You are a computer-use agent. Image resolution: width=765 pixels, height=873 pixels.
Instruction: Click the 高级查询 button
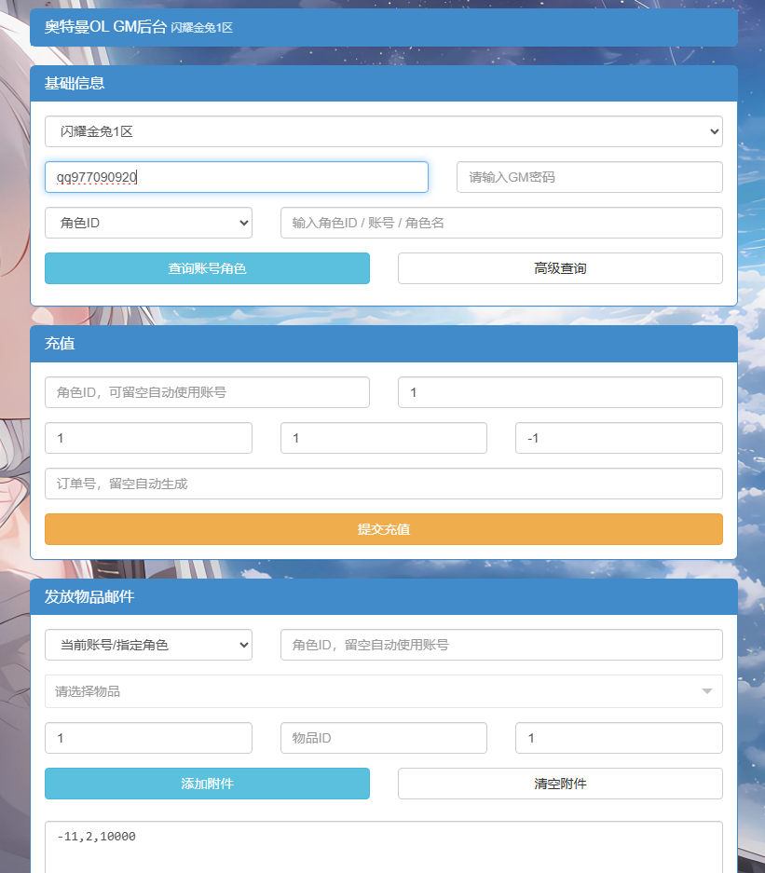[560, 268]
